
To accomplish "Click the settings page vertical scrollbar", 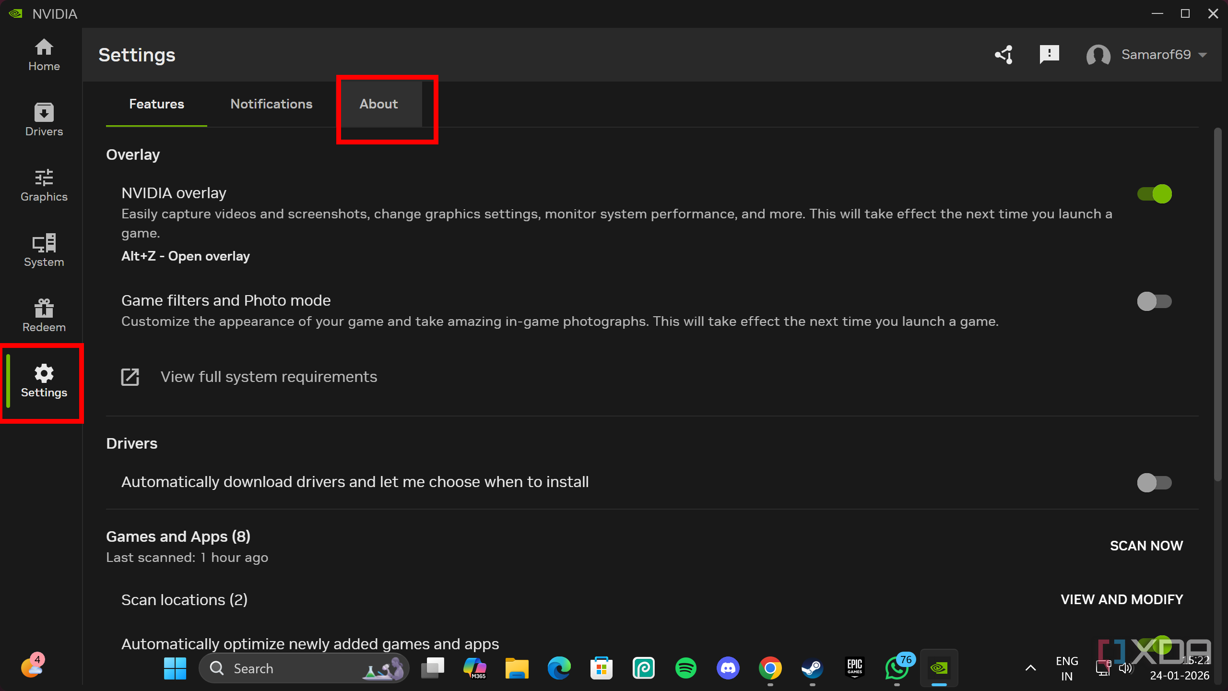I will click(1217, 305).
